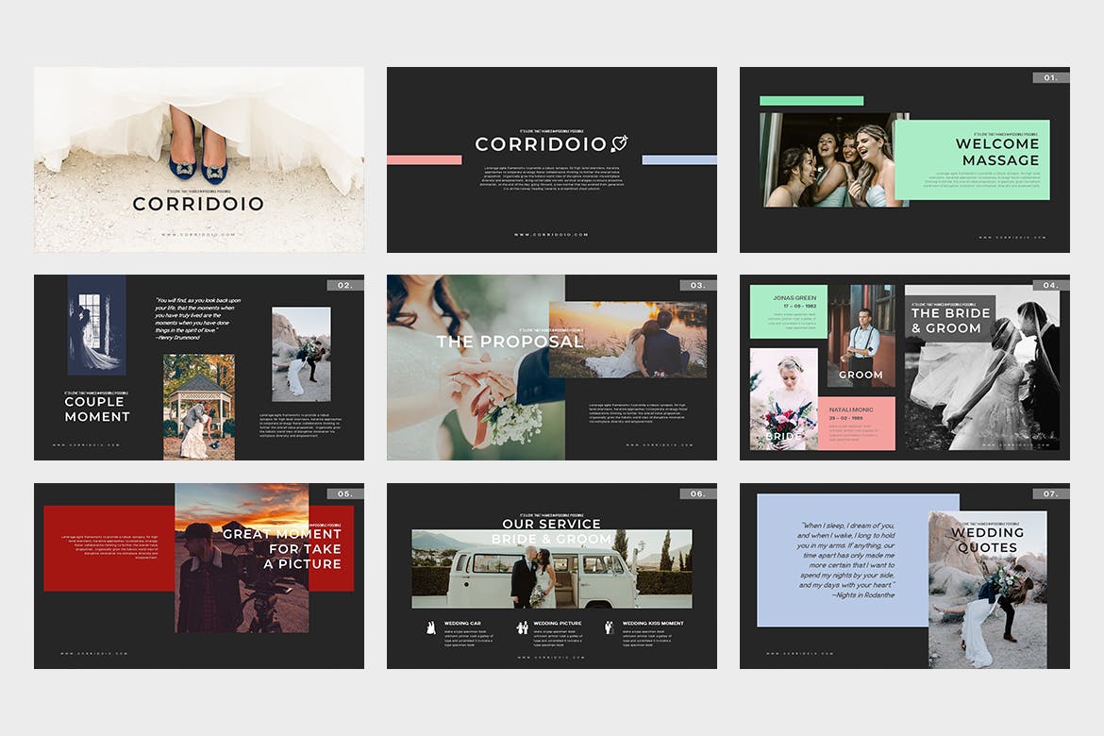The image size is (1104, 736).
Task: Select the Natali Monic pink info box
Action: [856, 423]
